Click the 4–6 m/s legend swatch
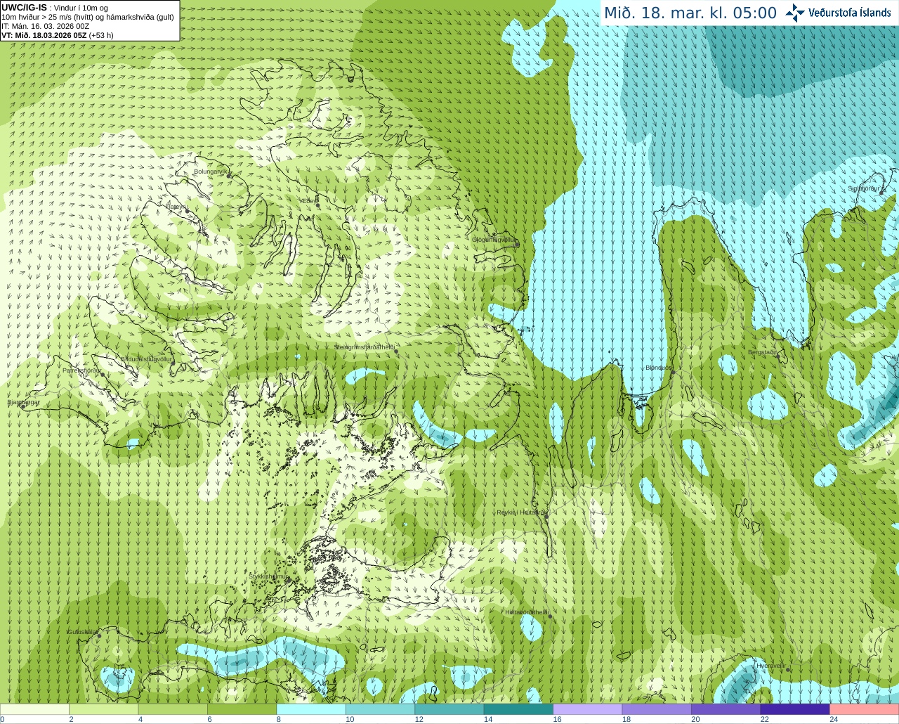Viewport: 899px width, 724px height. (x=173, y=709)
